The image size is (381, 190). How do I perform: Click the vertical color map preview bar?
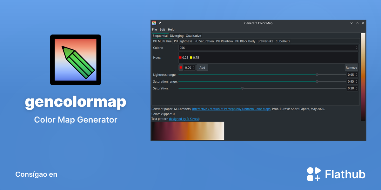click(363, 77)
